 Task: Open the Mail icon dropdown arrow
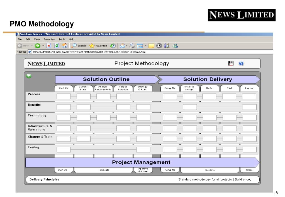pos(126,46)
